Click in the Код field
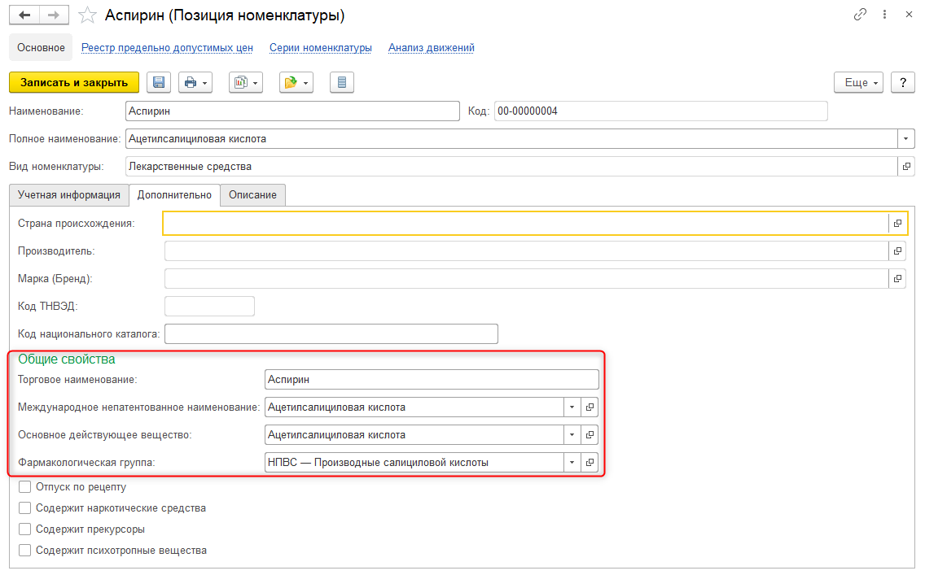The width and height of the screenshot is (925, 575). [x=660, y=111]
